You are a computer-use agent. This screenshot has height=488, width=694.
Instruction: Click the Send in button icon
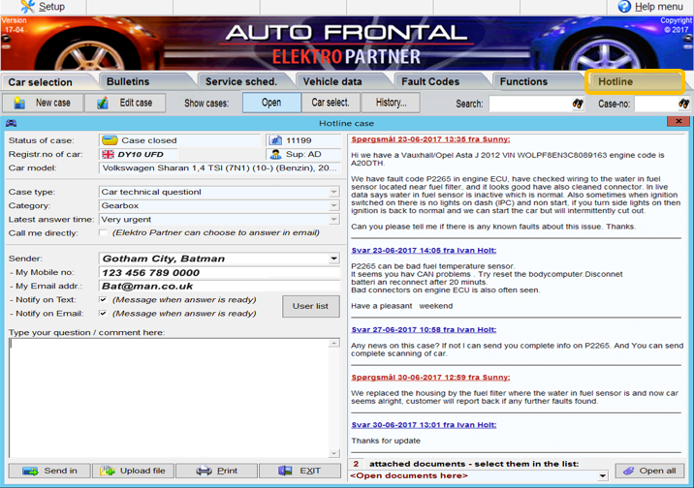[x=30, y=472]
